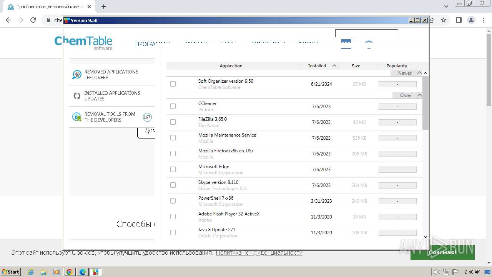The image size is (492, 277).
Task: Check the Adobe Flash Player checkbox
Action: [173, 217]
